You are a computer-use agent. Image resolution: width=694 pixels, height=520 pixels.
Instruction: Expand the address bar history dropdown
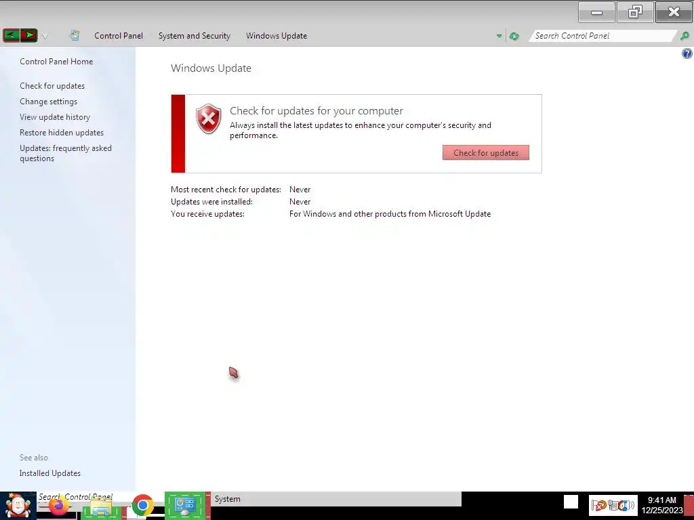coord(499,37)
